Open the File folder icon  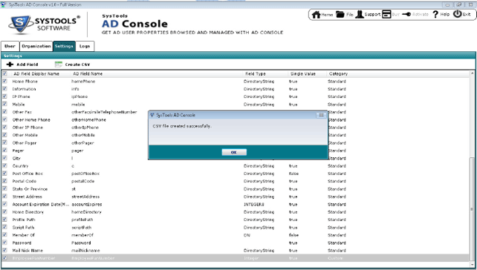(x=340, y=14)
